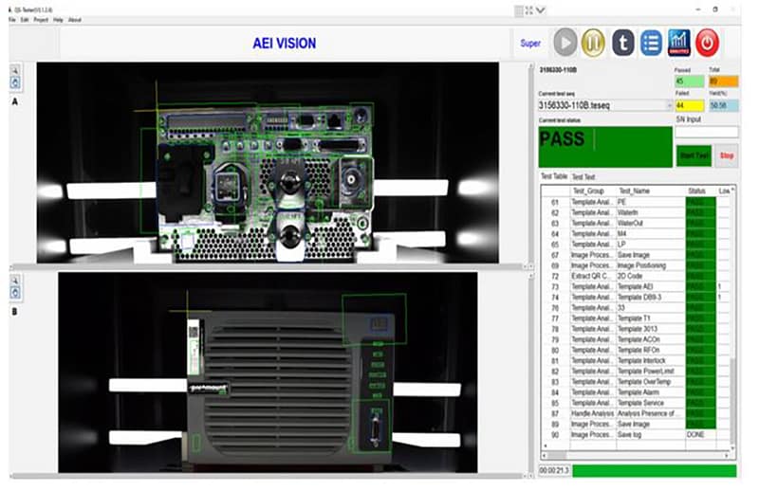
Task: Open the Project menu
Action: tap(42, 19)
